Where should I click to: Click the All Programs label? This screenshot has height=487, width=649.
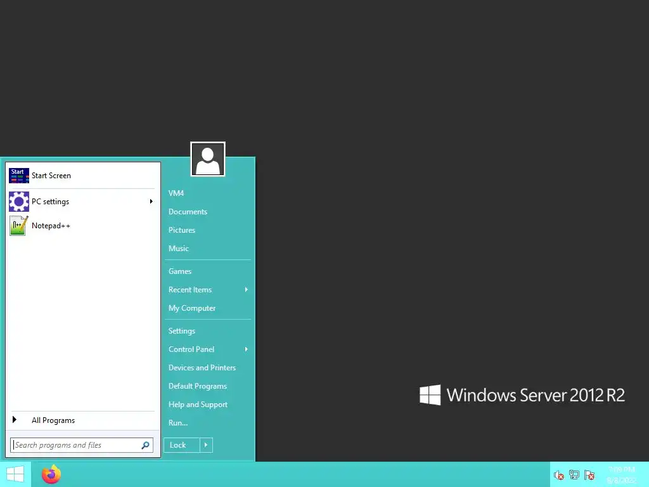click(53, 420)
